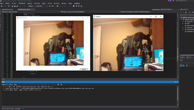Open the Tools menu

pyautogui.click(x=50, y=3)
